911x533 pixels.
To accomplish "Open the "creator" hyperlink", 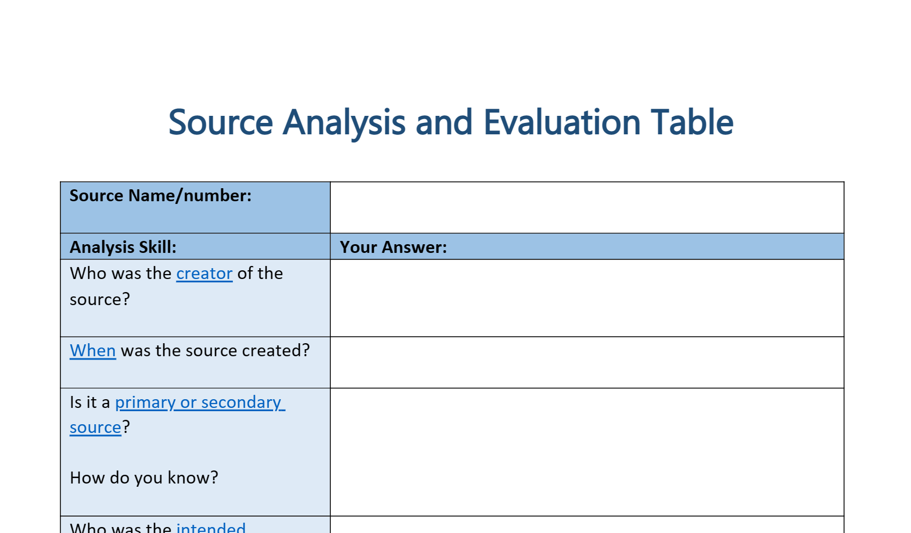I will tap(204, 273).
